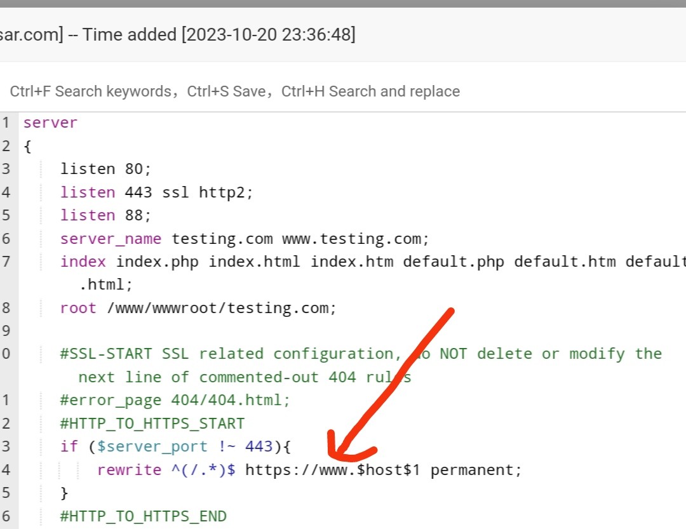Screen dimensions: 686x529
Task: Click the opening brace on line 2
Action: coord(27,146)
